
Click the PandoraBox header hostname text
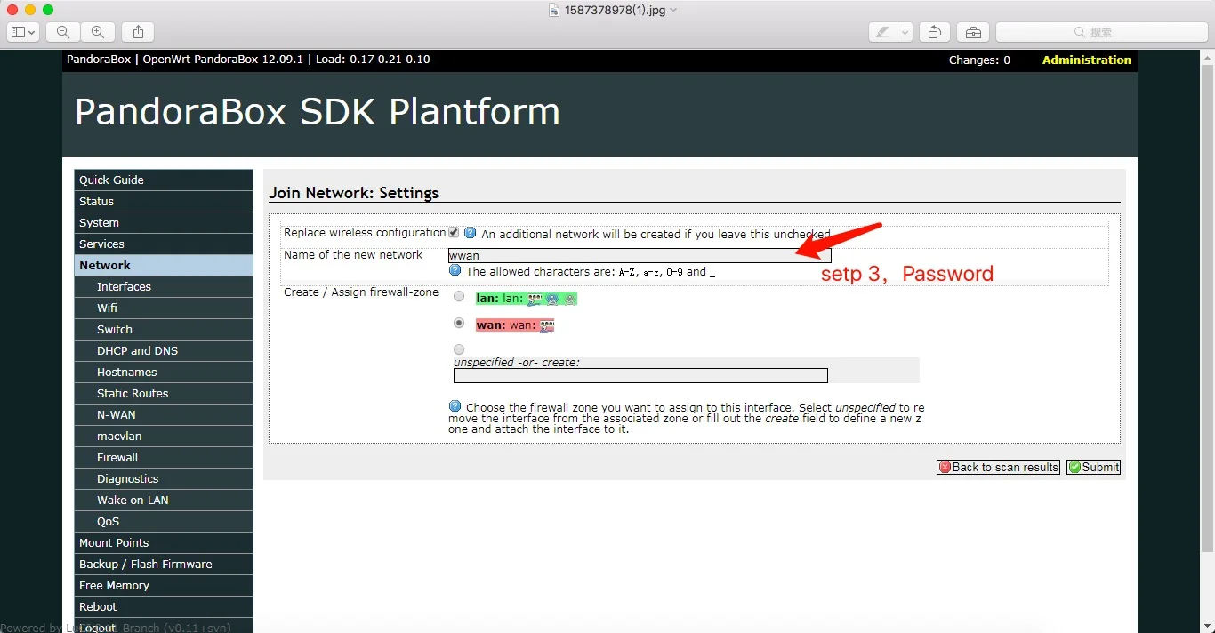tap(98, 60)
